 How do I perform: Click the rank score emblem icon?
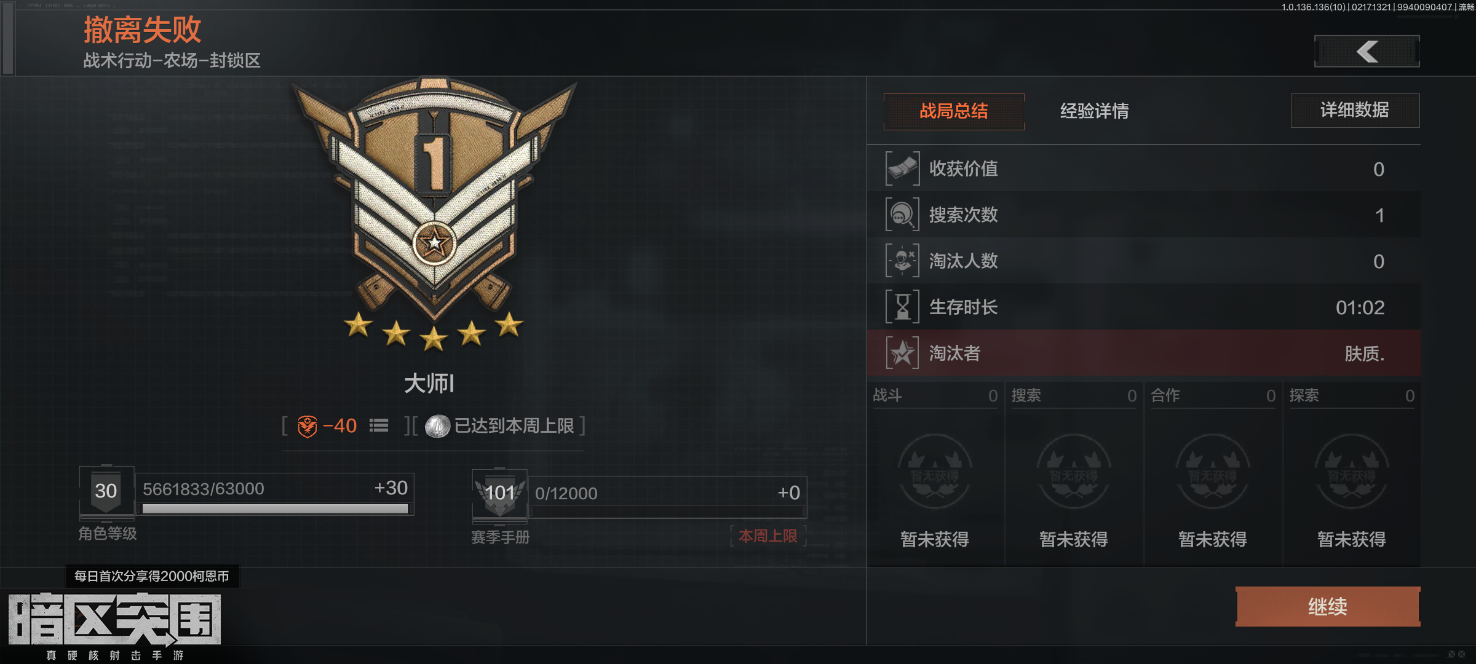307,426
